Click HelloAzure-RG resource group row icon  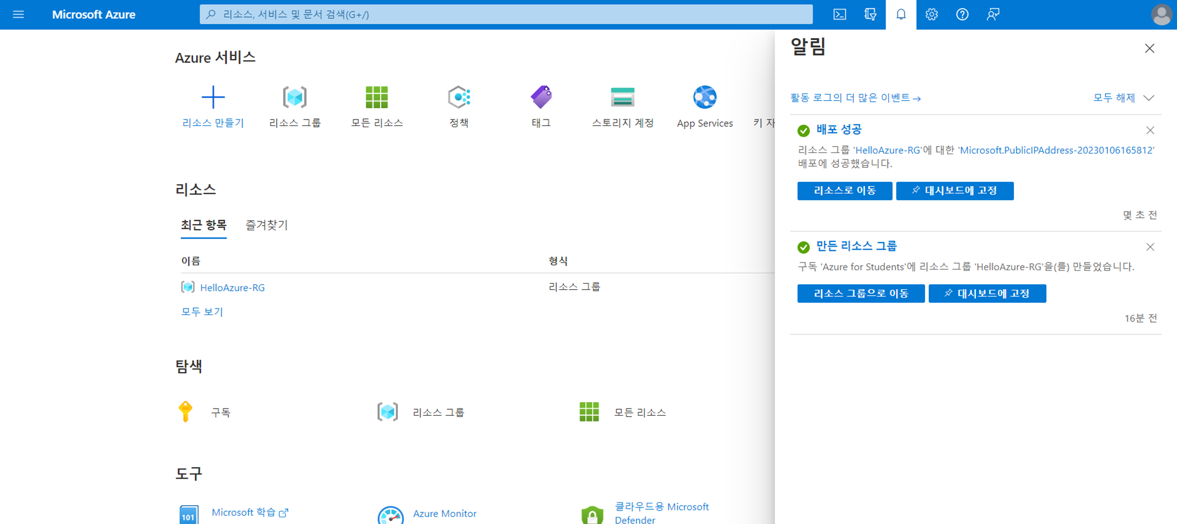(x=188, y=287)
